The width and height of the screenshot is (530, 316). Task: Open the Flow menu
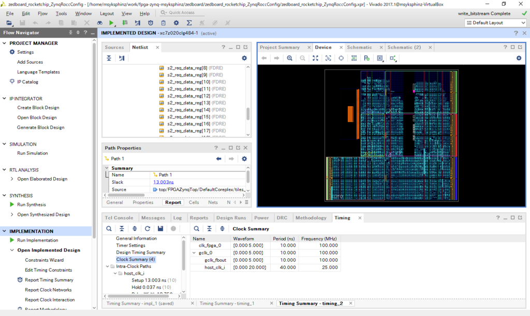42,13
